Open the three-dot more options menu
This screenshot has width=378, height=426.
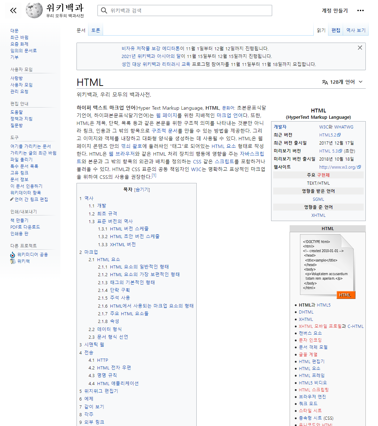[361, 10]
